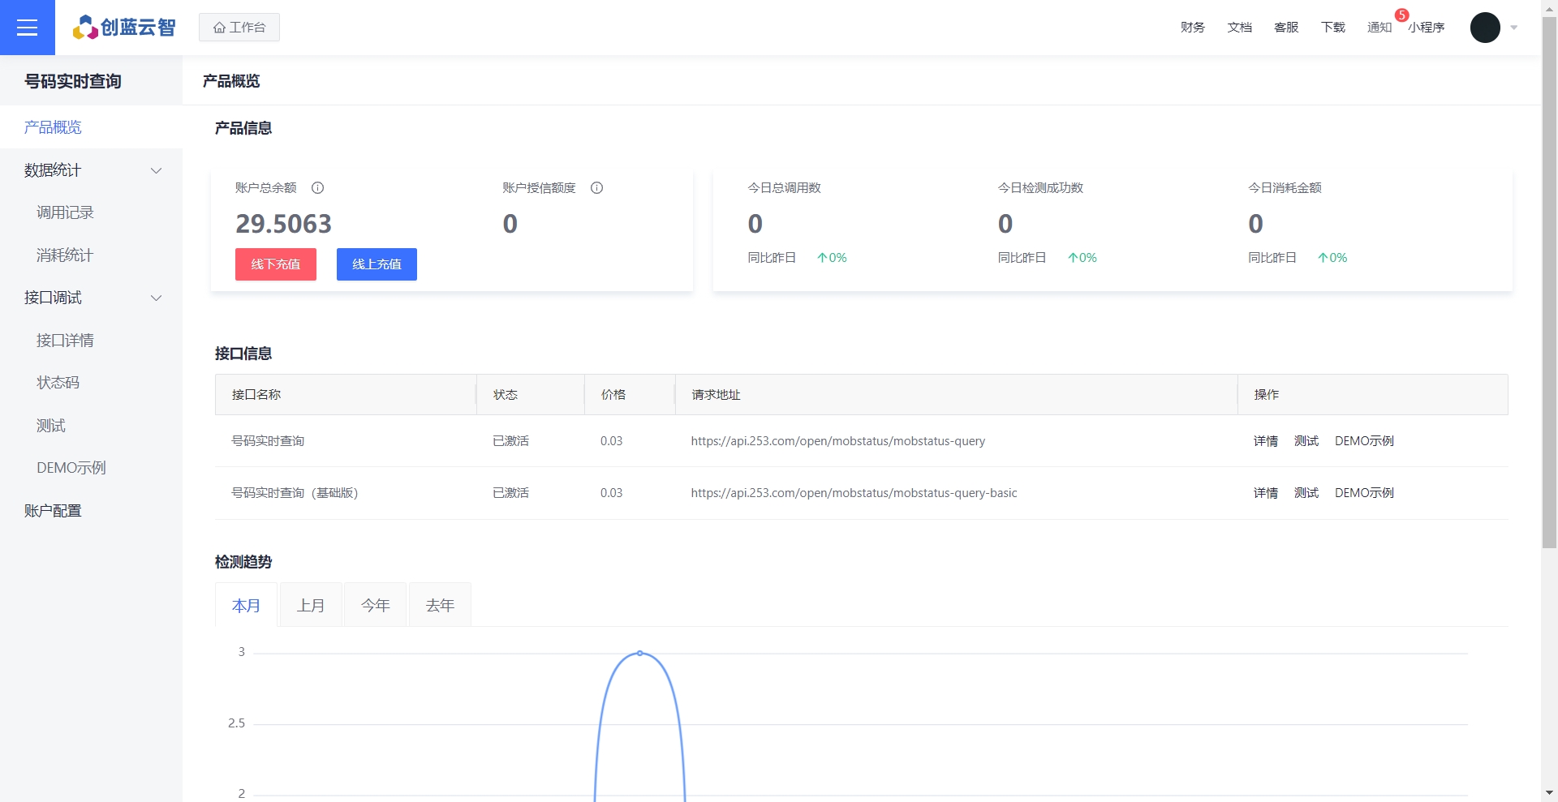1558x802 pixels.
Task: Click the info icon beside 账户总余额
Action: (x=318, y=188)
